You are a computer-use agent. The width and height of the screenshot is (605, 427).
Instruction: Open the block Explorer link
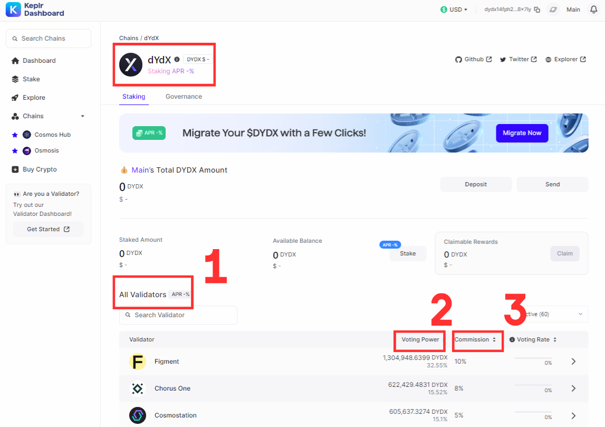point(565,60)
